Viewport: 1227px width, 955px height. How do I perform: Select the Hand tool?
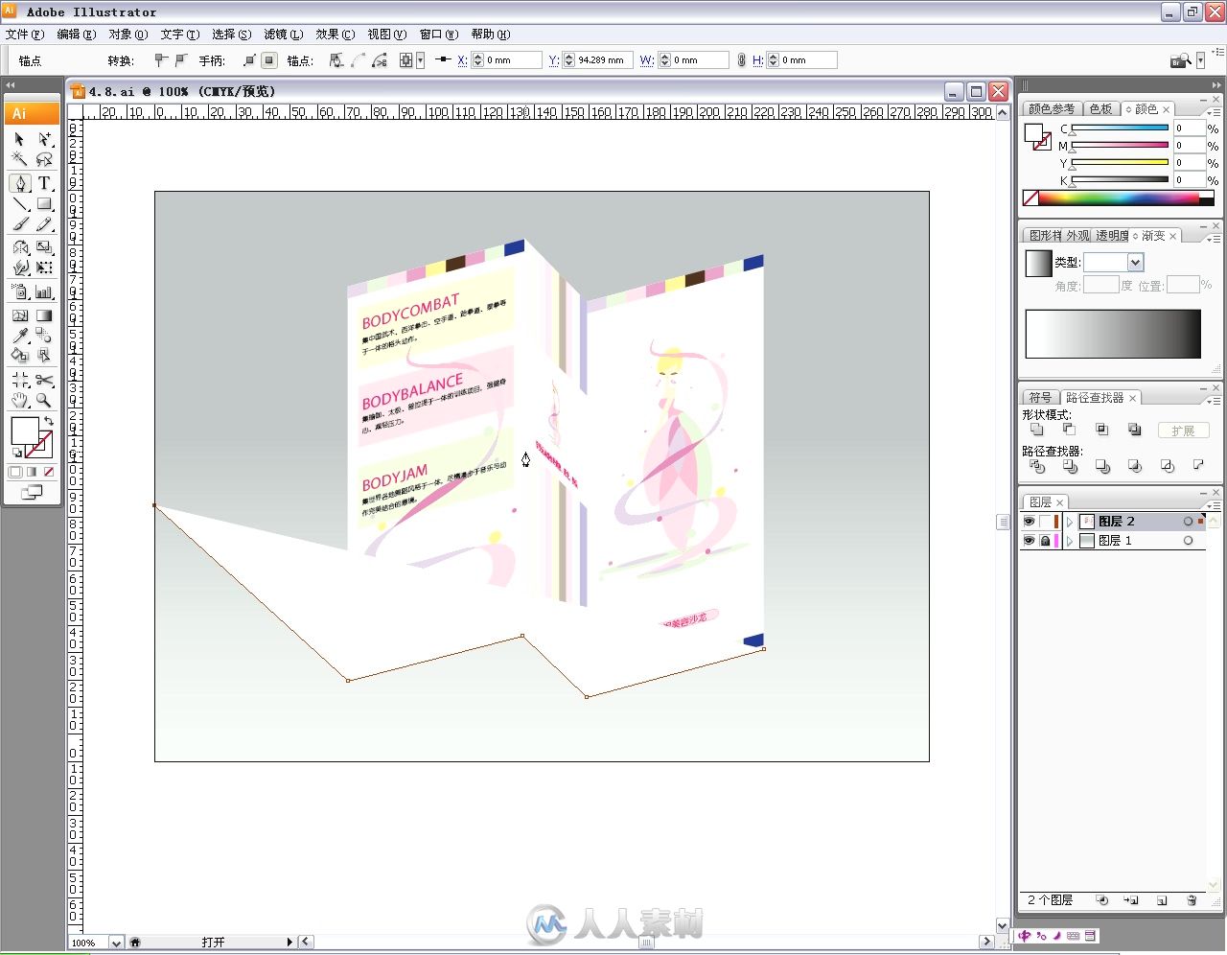point(20,400)
